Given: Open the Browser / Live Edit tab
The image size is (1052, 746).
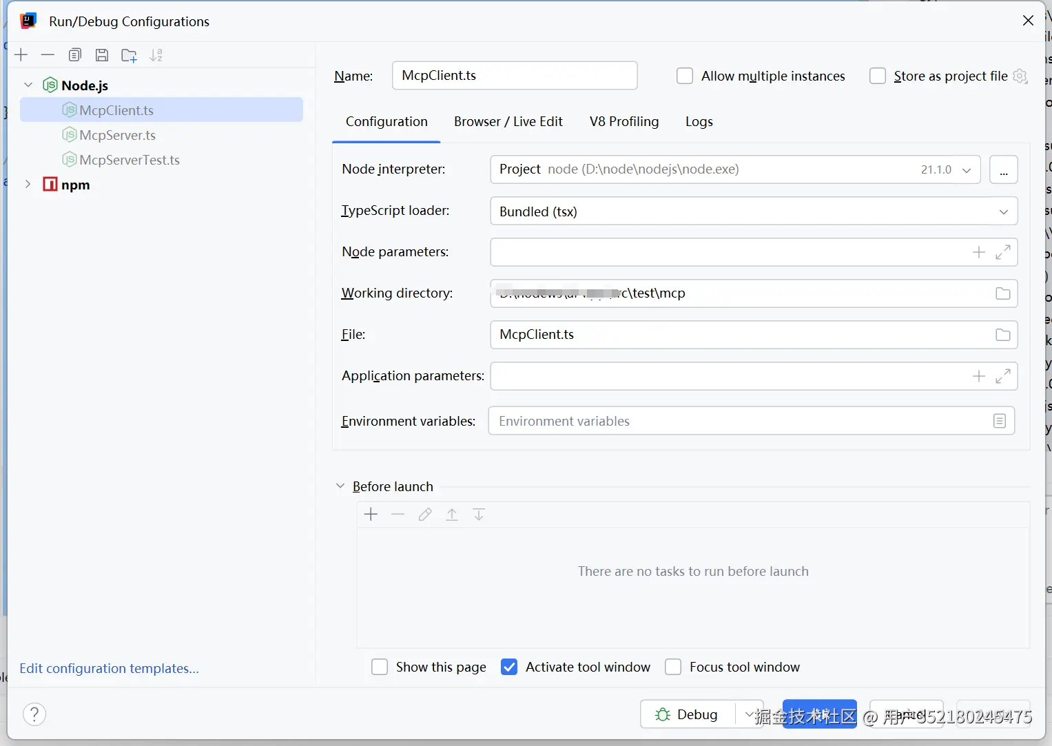Looking at the screenshot, I should click(x=508, y=122).
